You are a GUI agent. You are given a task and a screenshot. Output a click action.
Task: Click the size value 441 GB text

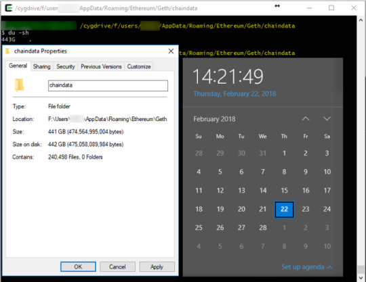click(85, 132)
